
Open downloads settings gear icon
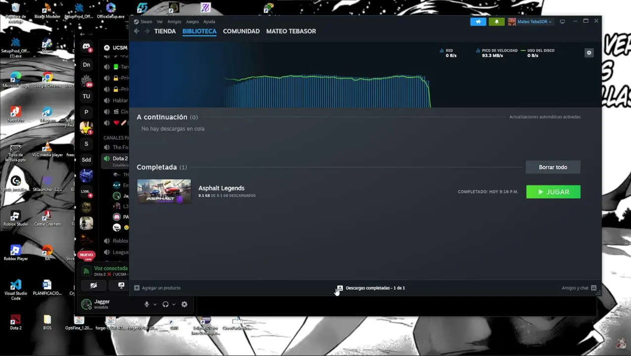pyautogui.click(x=589, y=53)
